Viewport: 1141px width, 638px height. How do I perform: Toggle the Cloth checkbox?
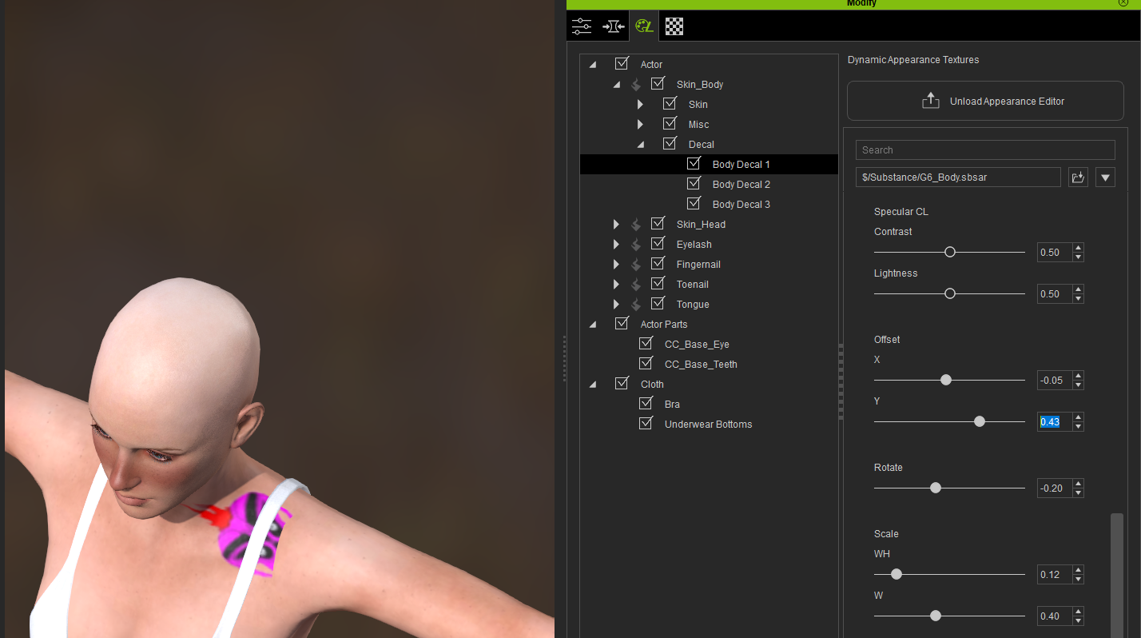pos(622,383)
